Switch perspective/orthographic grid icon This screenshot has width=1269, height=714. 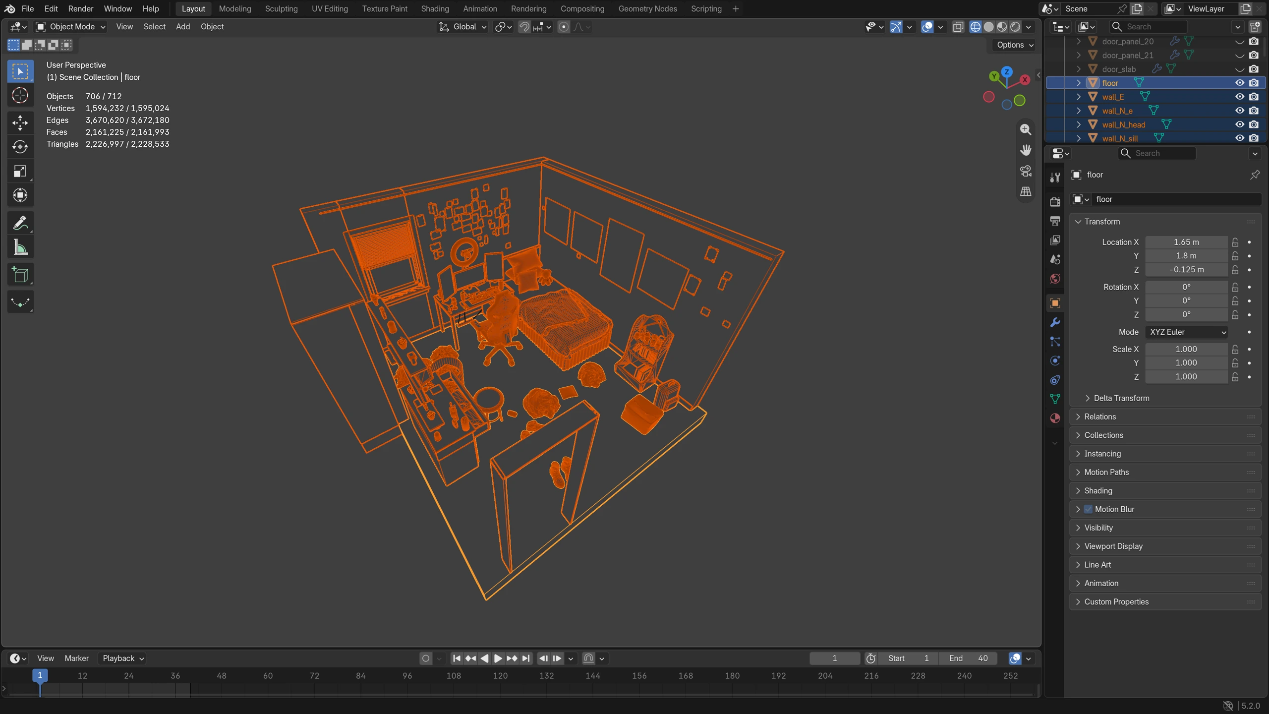point(1026,191)
